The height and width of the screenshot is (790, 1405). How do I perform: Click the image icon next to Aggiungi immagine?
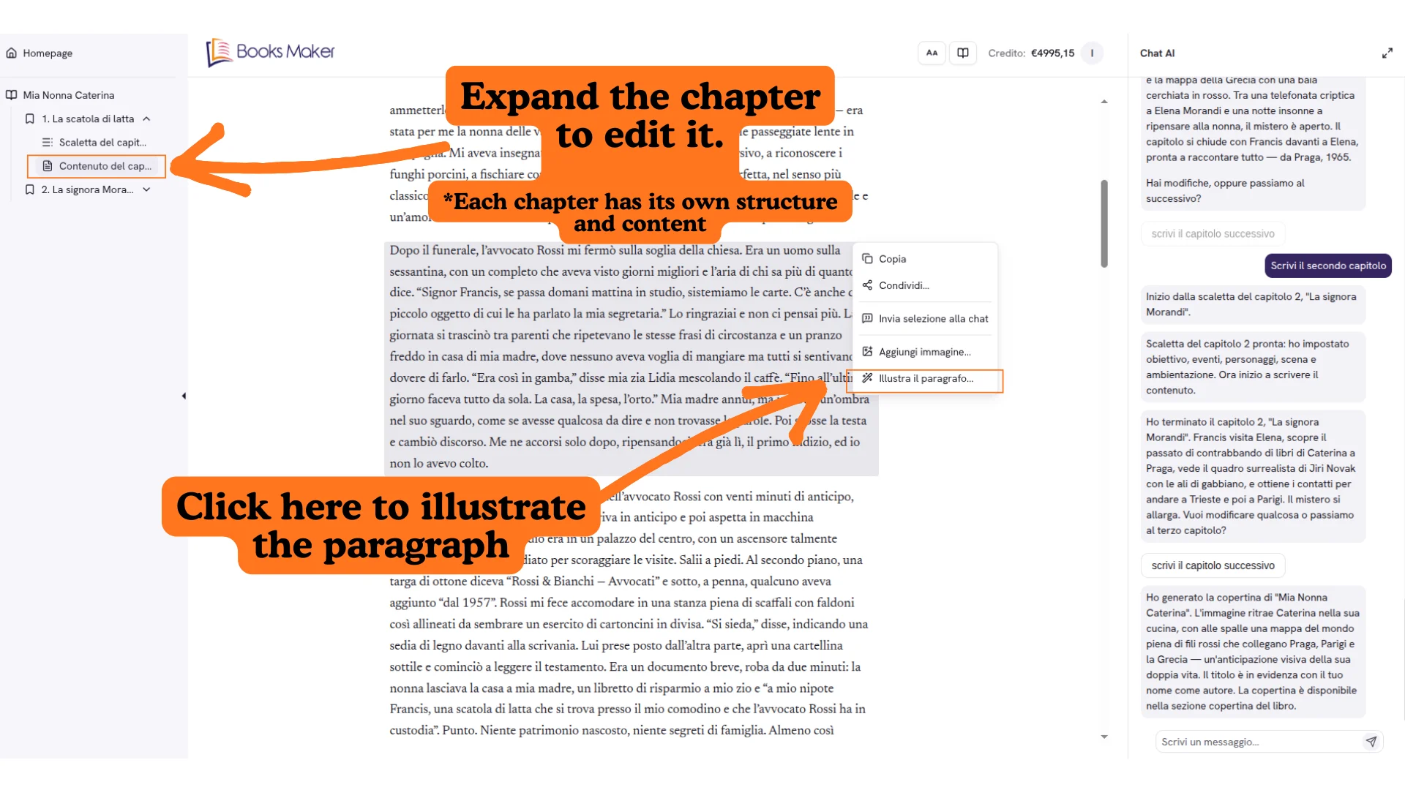coord(867,352)
